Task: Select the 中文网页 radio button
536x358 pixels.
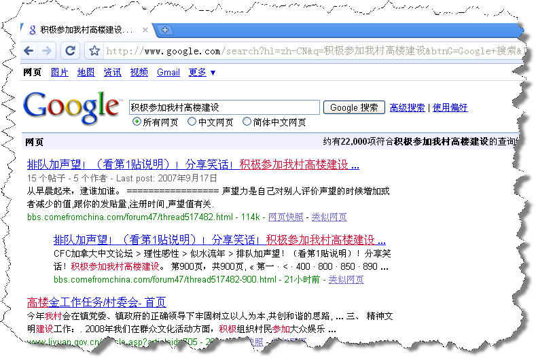Action: point(192,122)
